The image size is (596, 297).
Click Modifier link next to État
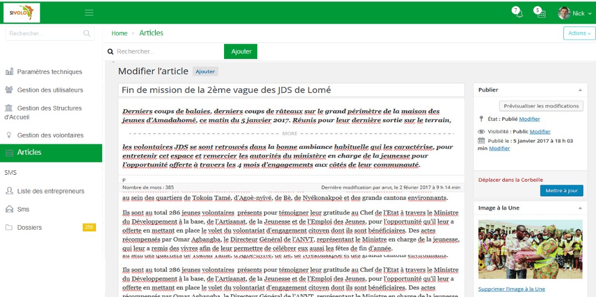click(529, 118)
